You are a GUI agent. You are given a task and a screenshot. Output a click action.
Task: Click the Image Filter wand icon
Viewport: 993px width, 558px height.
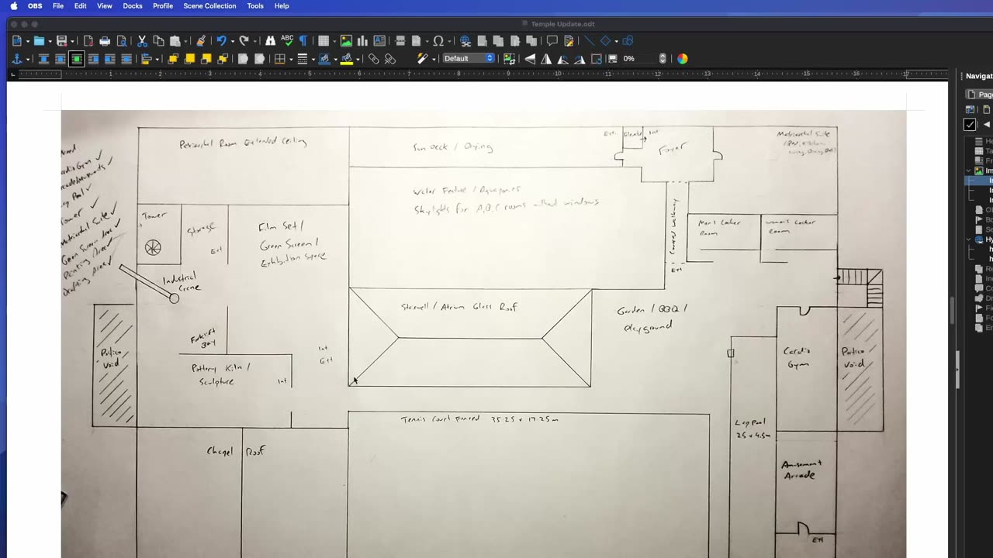[422, 58]
